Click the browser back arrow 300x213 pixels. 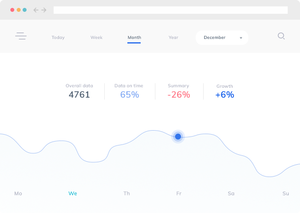click(36, 10)
